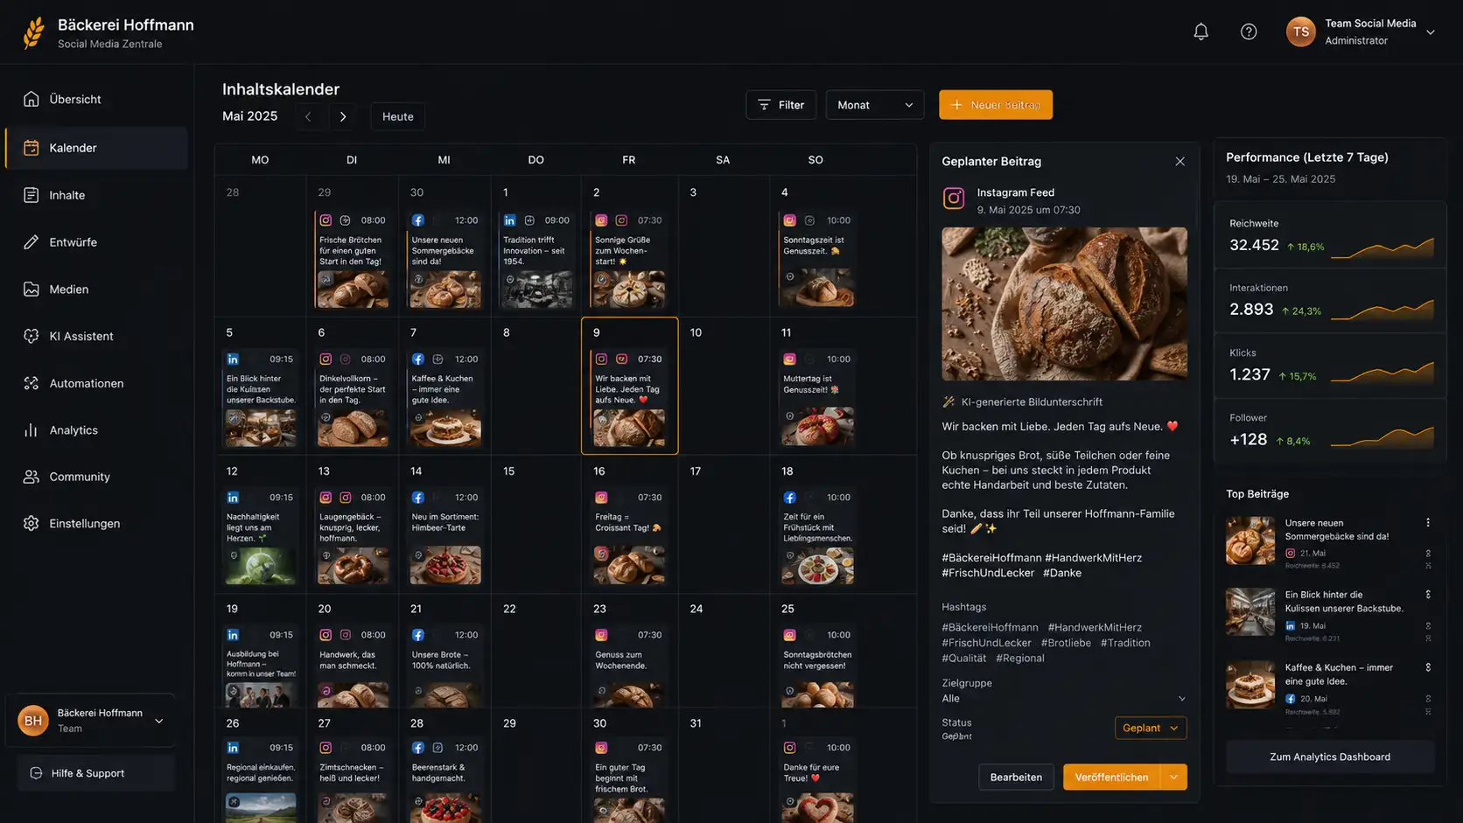Click the Klicks value '1.237'
Viewport: 1463px width, 823px height.
point(1249,375)
